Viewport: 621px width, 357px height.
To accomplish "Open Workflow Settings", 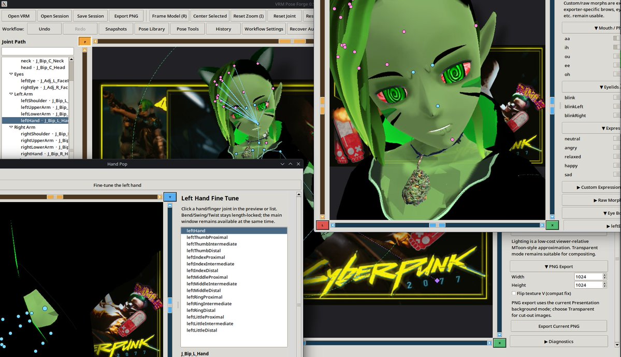I will tap(264, 29).
